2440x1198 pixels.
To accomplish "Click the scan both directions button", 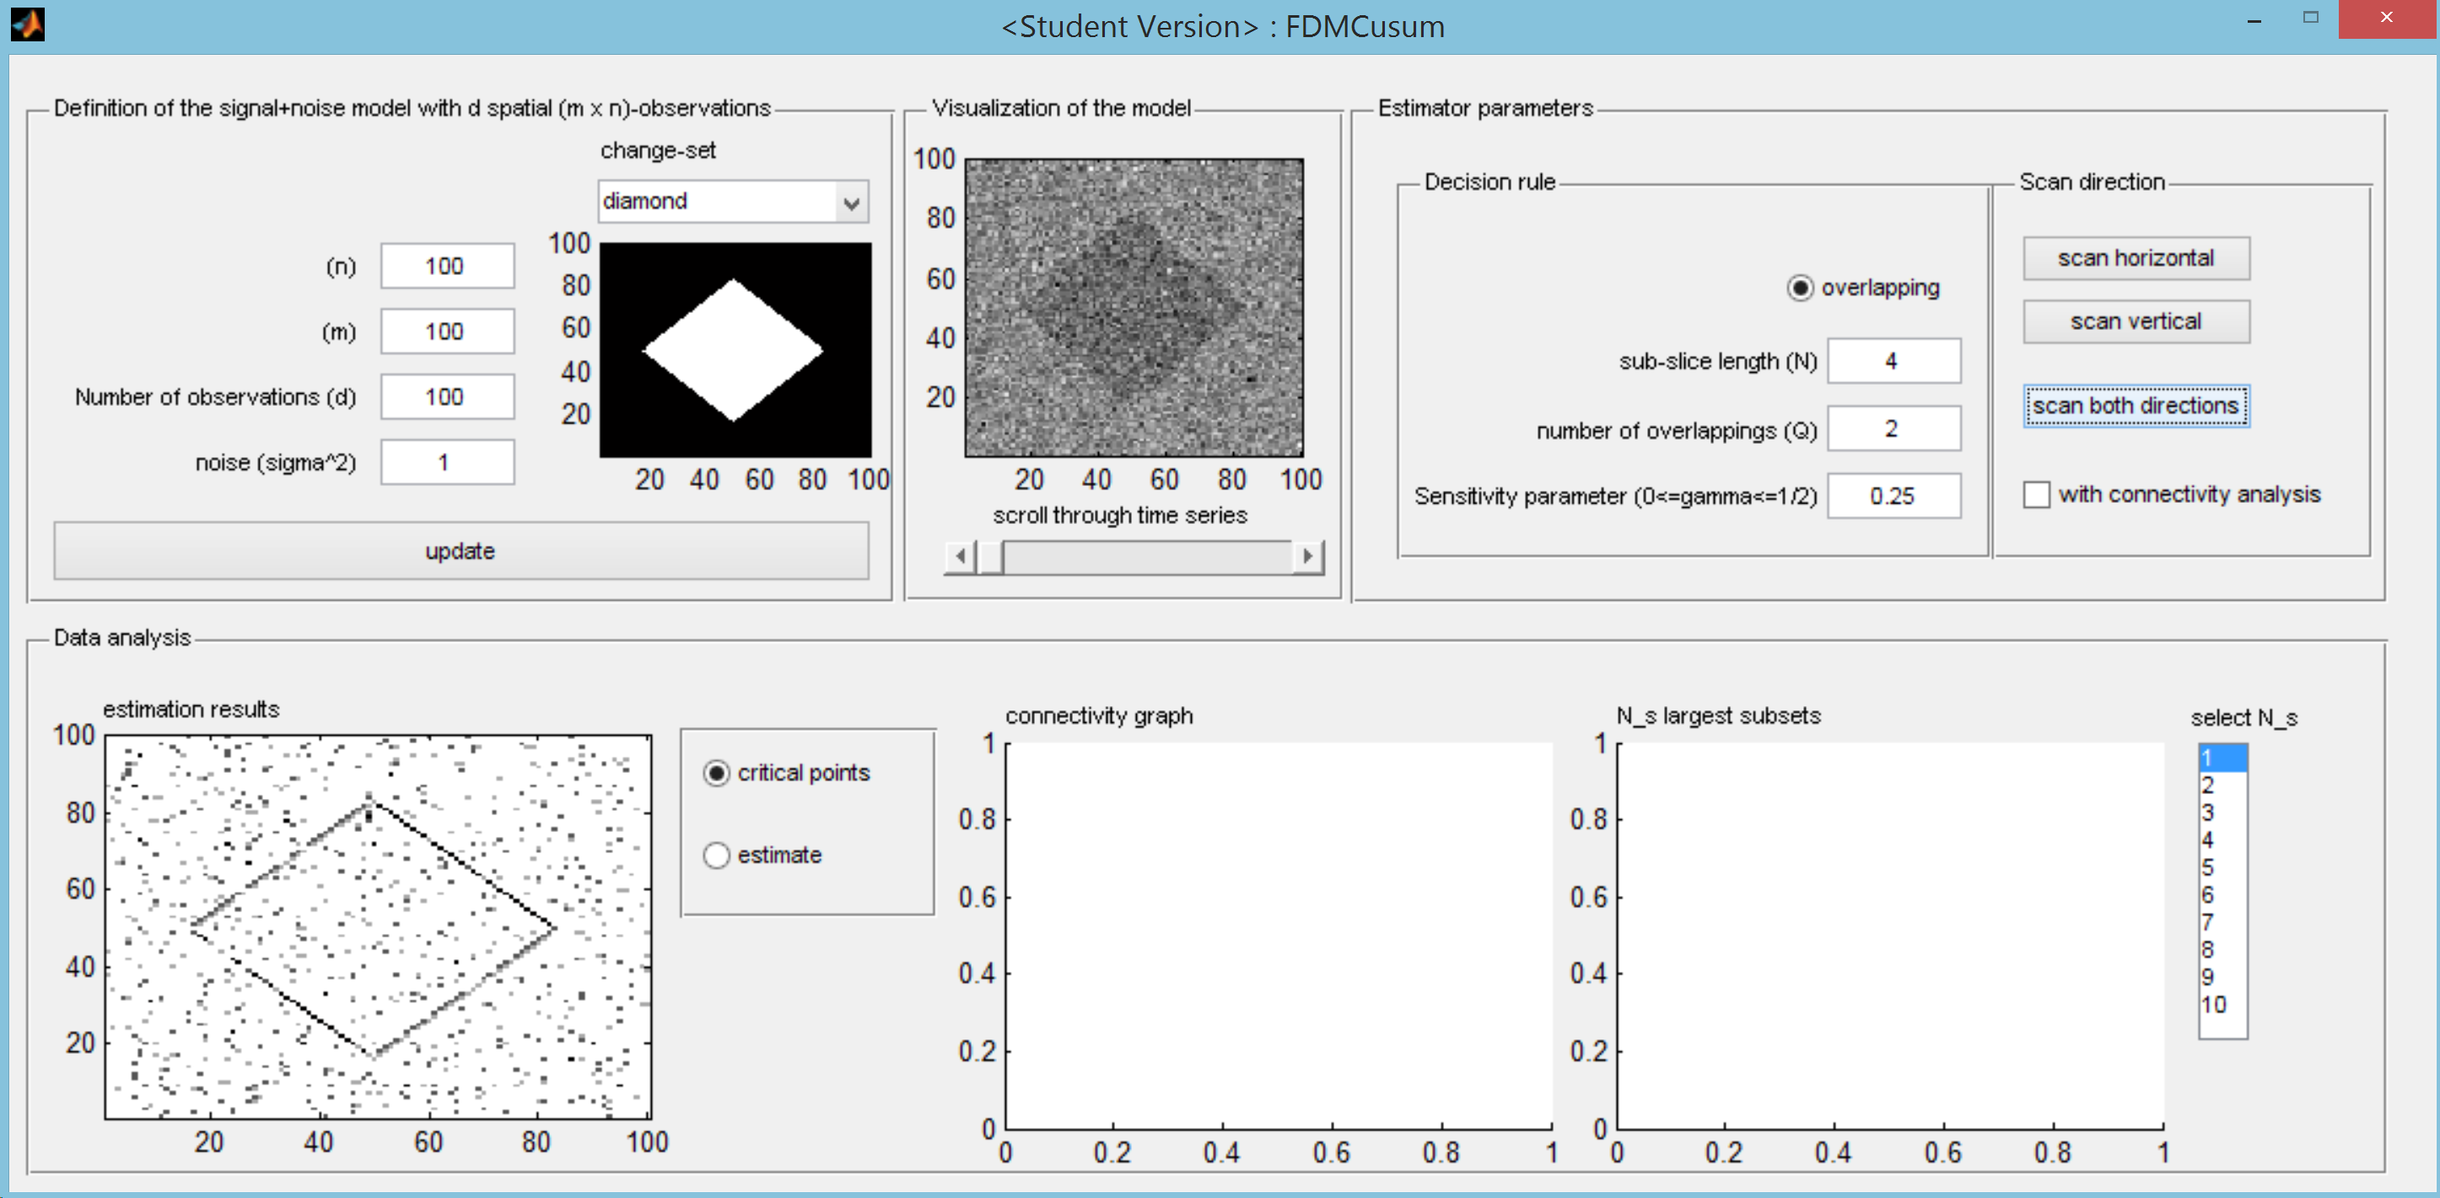I will (x=2136, y=406).
